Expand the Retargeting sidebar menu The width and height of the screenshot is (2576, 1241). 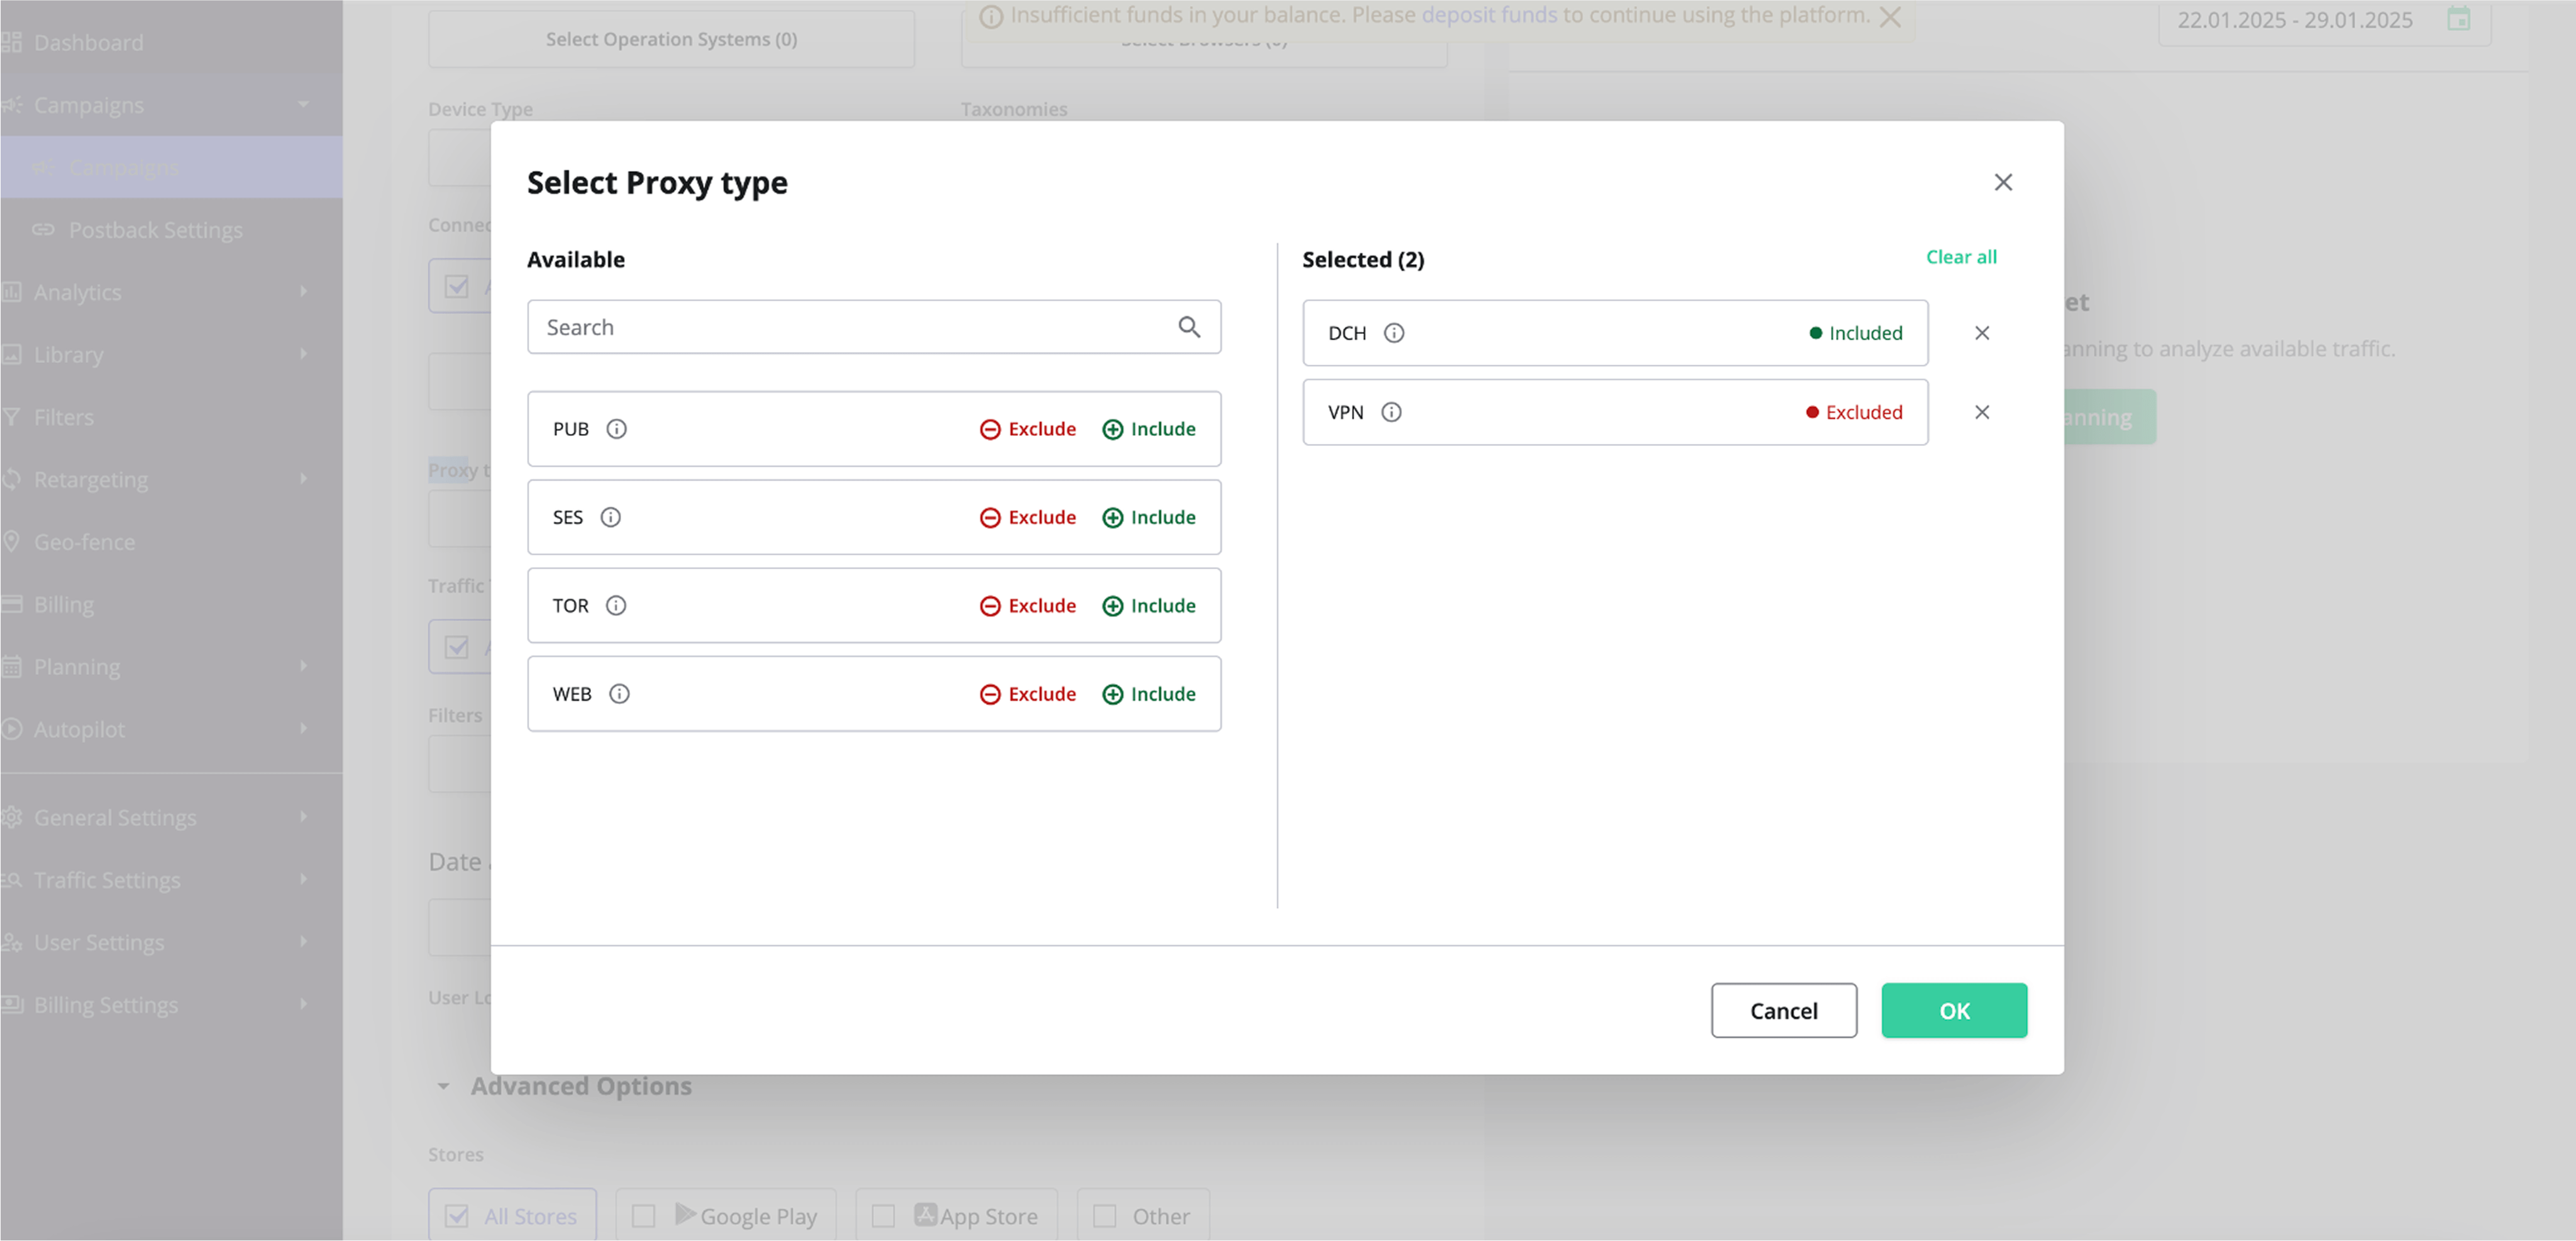pos(171,480)
